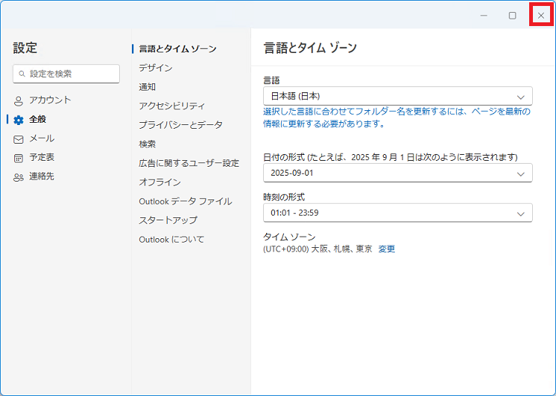Screen dimensions: 556x396
Task: Go to プライバシーとデータ settings
Action: [180, 125]
